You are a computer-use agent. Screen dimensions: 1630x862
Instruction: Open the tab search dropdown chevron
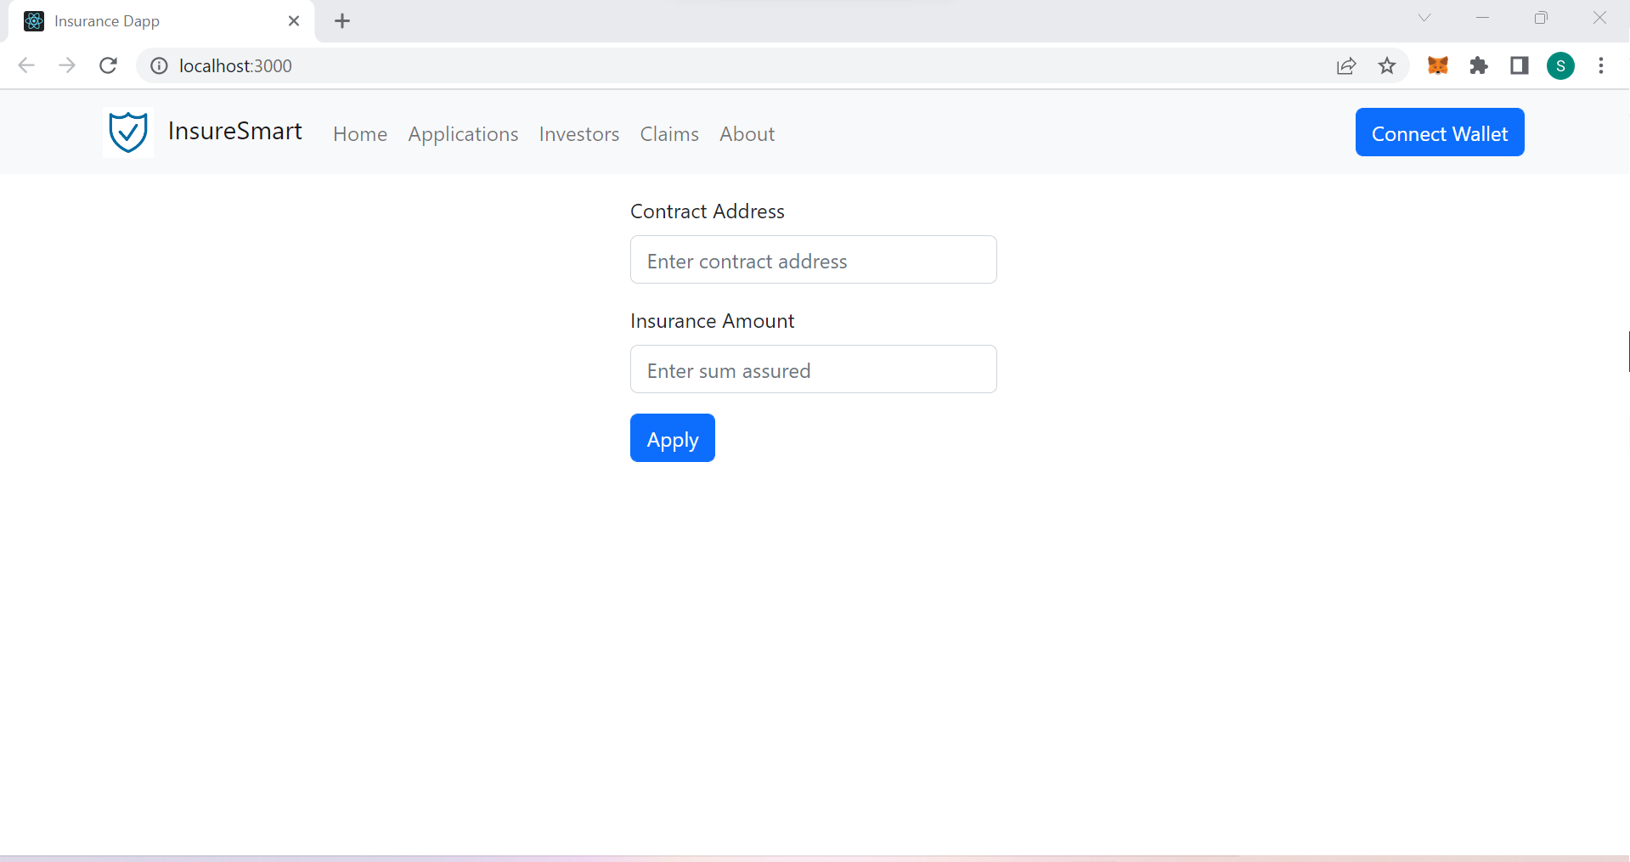[1424, 18]
